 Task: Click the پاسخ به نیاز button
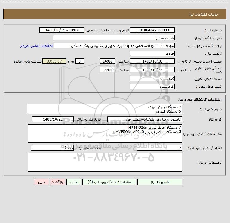160,182
